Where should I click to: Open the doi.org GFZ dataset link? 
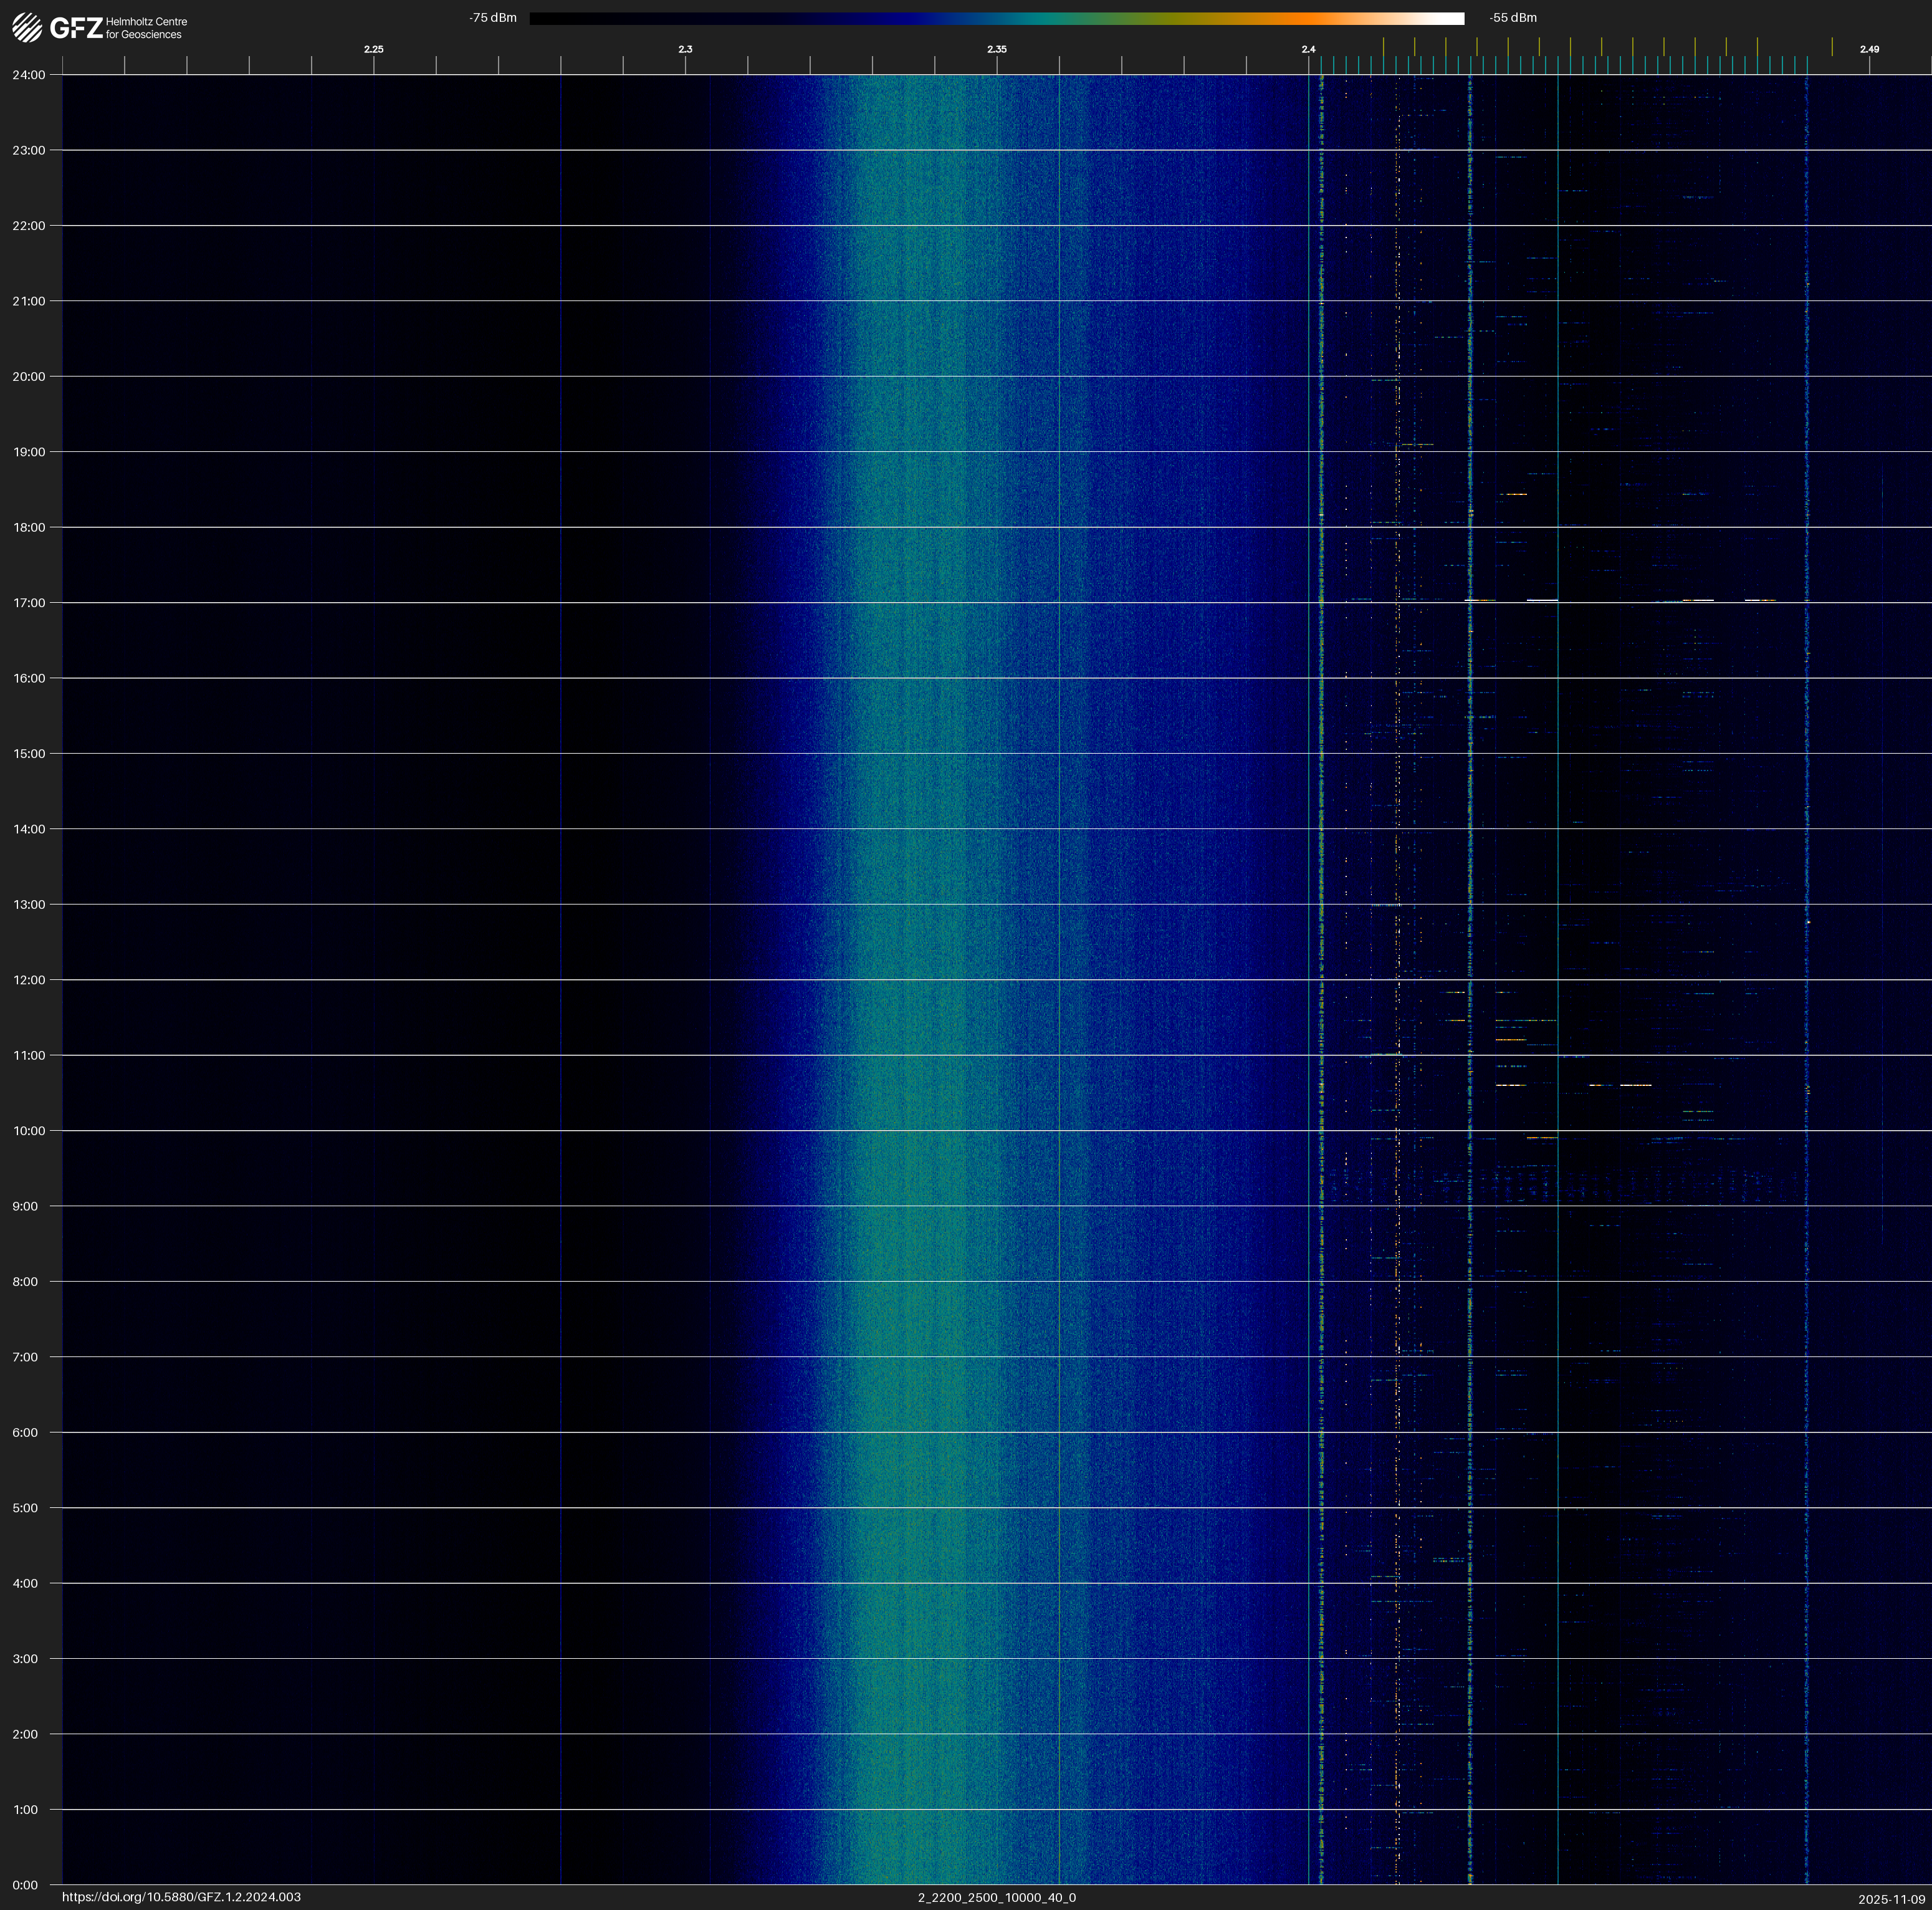181,1897
